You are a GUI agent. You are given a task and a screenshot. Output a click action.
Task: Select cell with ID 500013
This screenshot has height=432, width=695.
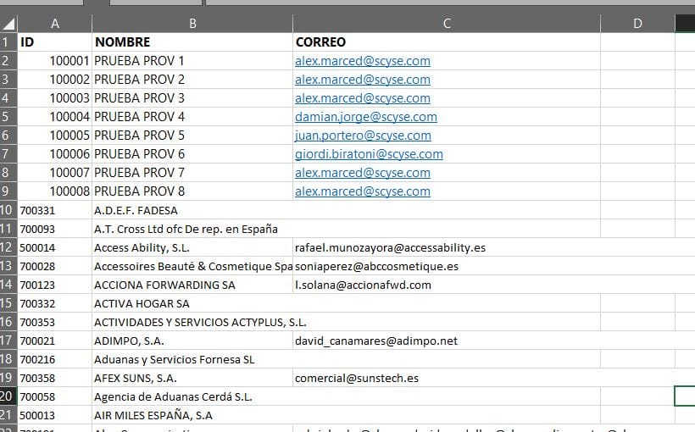click(x=54, y=415)
